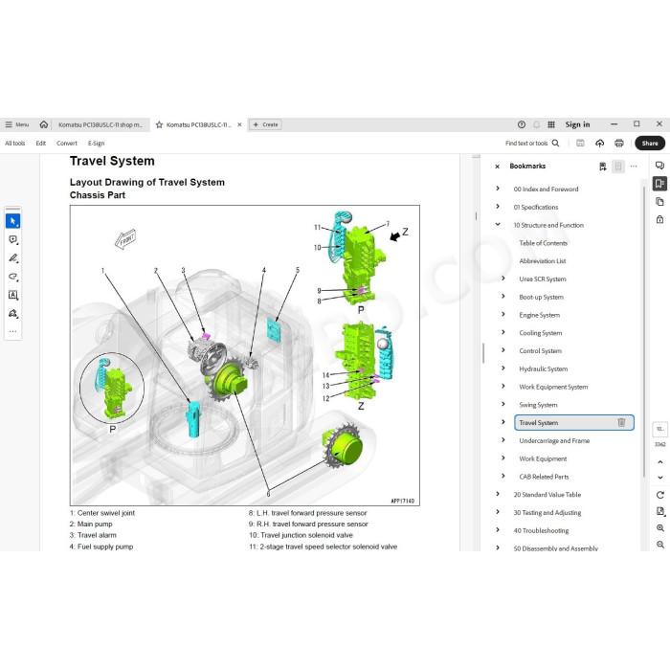Click the search magnifier icon
Image resolution: width=670 pixels, height=670 pixels.
[555, 143]
